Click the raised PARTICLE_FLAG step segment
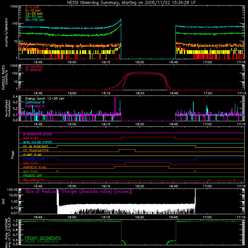This screenshot has width=248, height=248. point(142,166)
